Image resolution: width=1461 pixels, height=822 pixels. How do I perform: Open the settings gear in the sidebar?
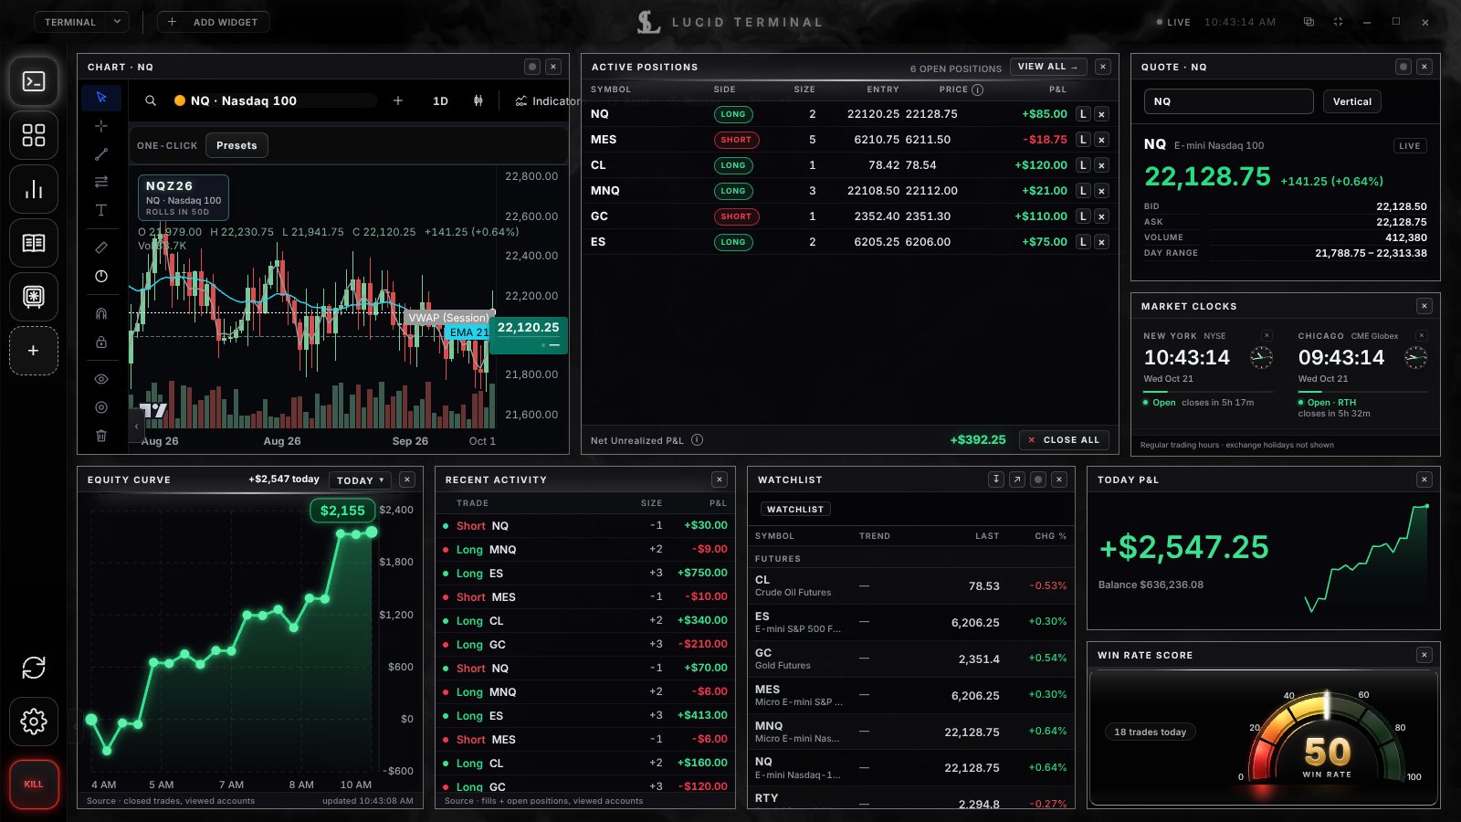tap(34, 722)
